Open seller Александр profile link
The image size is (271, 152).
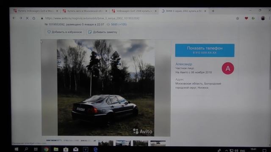coord(184,64)
